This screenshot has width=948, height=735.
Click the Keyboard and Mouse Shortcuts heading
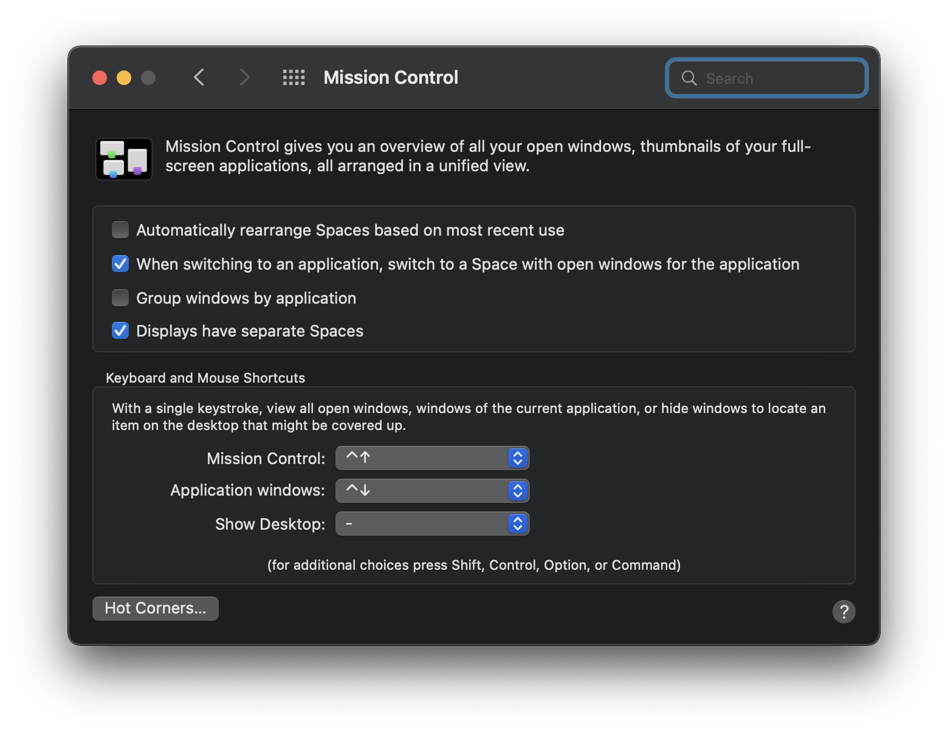[205, 378]
